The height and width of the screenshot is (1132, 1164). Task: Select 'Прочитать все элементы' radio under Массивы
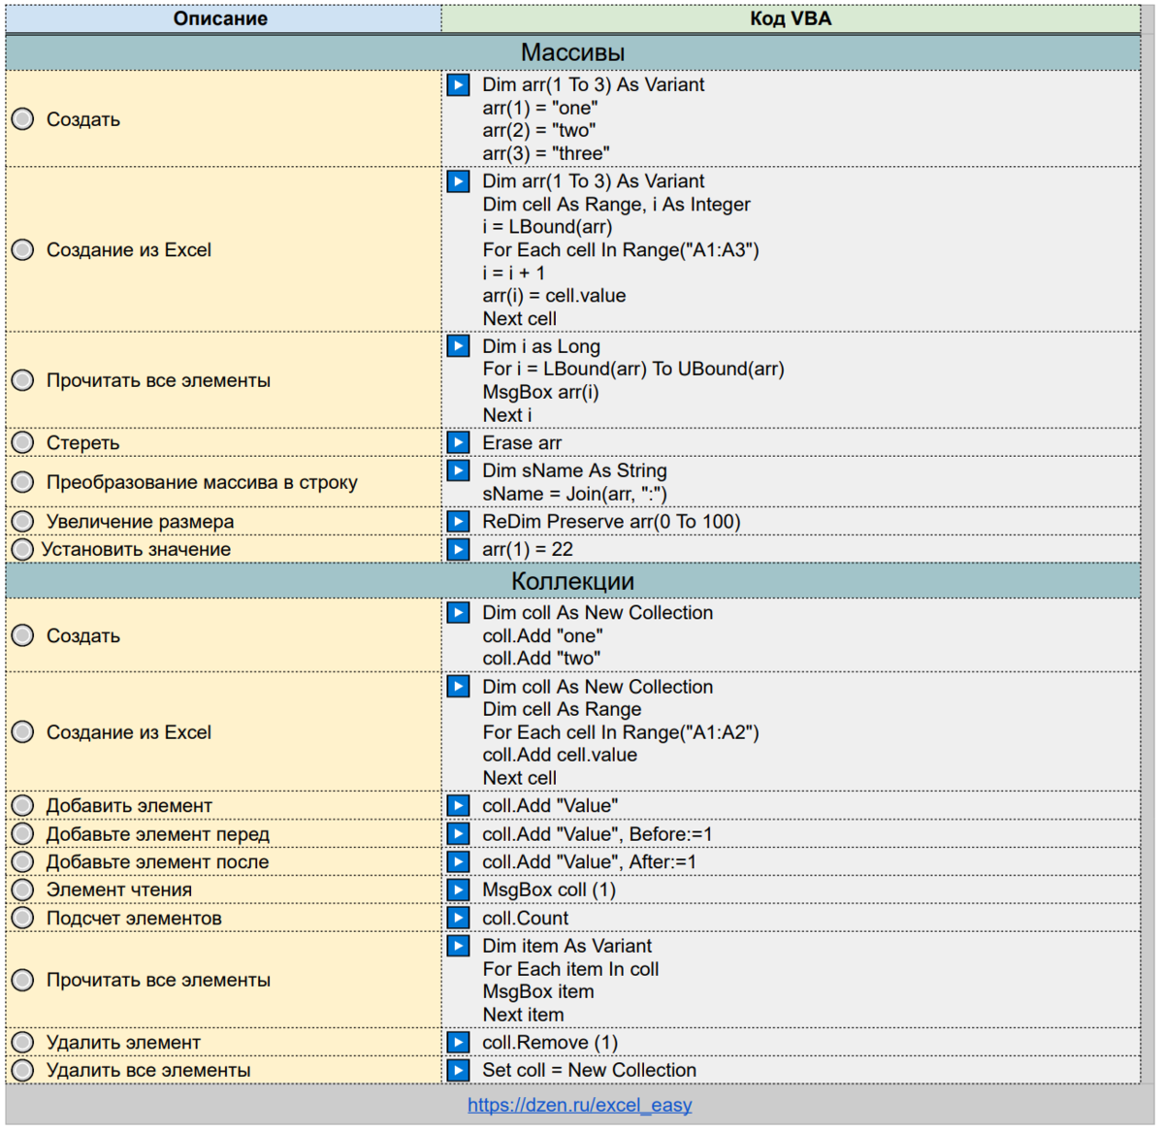[x=22, y=380]
